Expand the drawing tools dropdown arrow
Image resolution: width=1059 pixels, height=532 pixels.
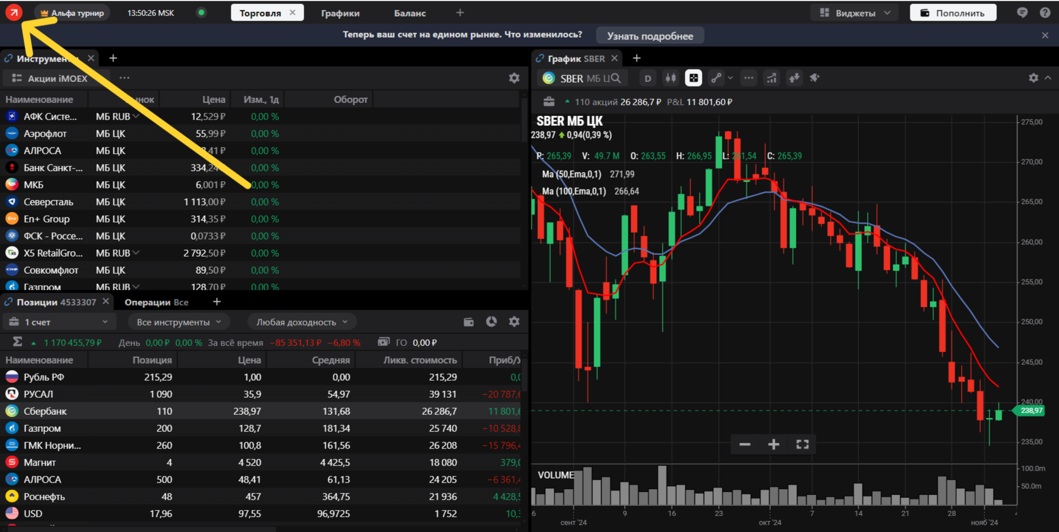730,78
